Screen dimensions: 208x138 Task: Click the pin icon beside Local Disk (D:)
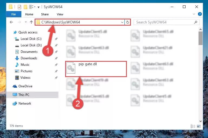56,45
